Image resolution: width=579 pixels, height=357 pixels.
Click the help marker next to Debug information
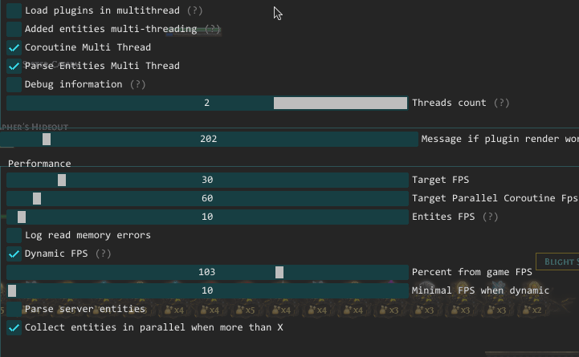(x=137, y=84)
